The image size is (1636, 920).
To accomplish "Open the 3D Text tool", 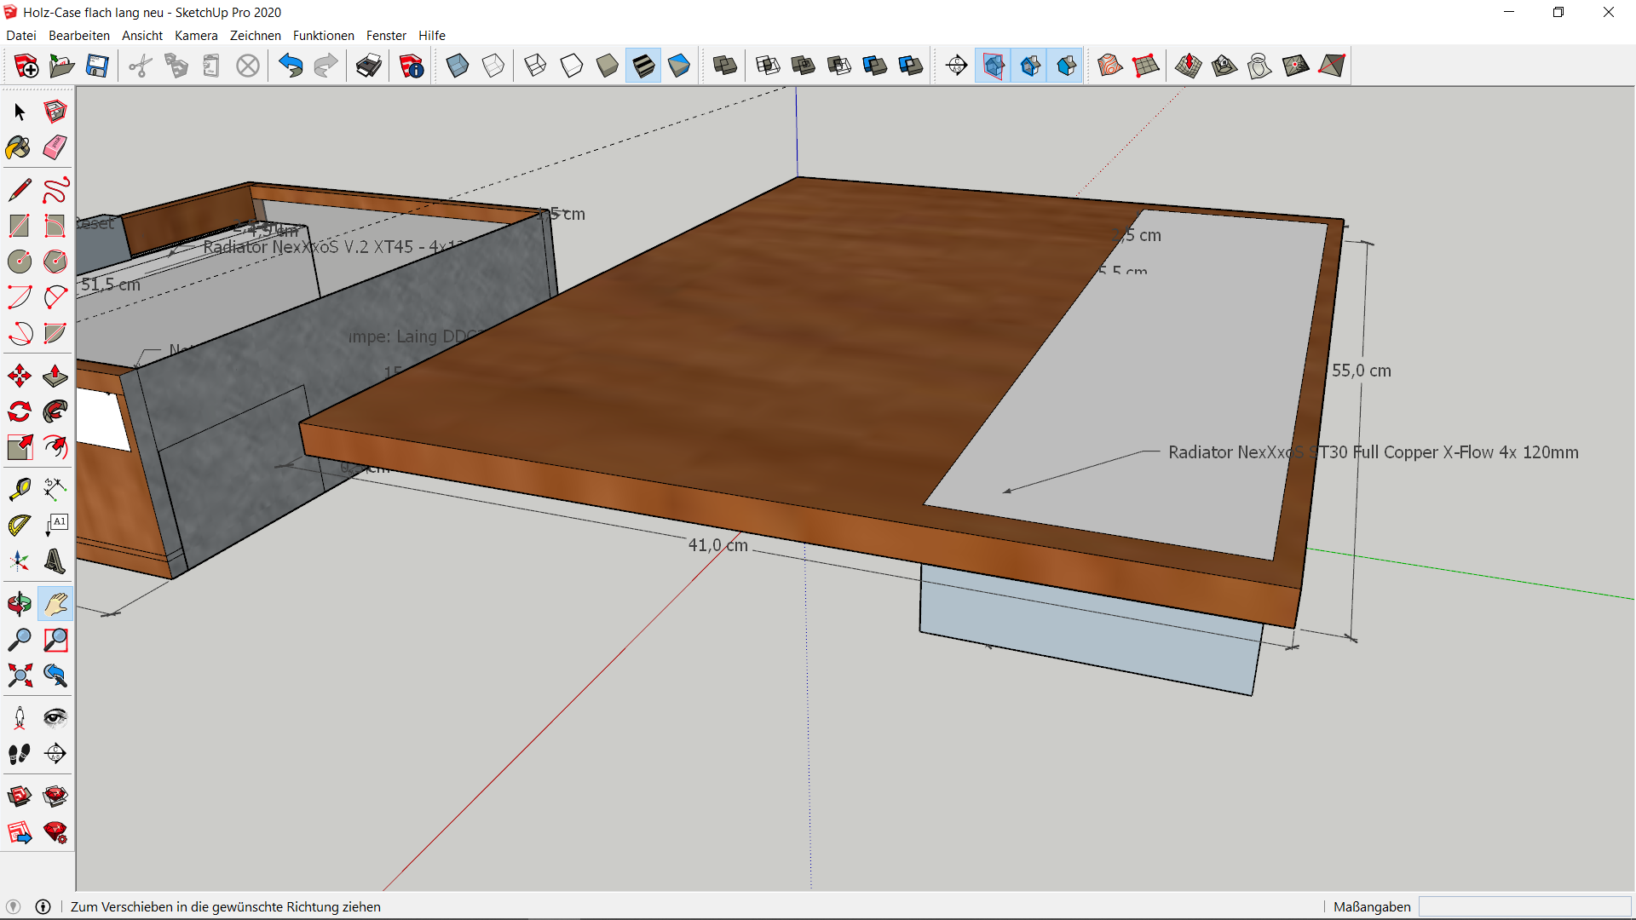I will coord(55,561).
